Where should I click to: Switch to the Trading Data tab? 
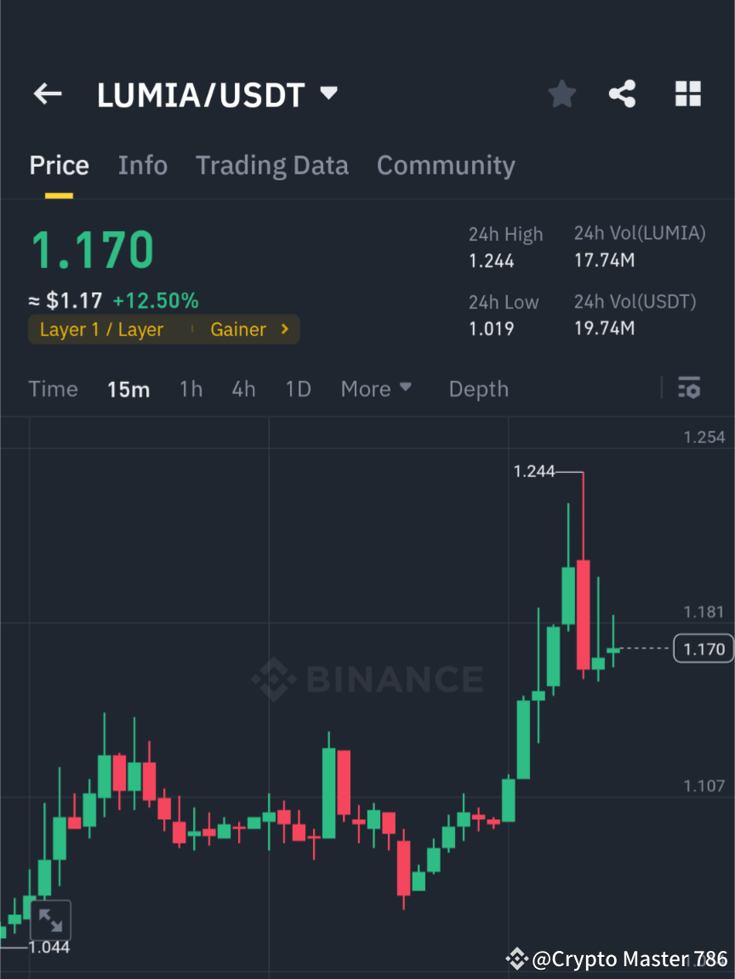[x=272, y=165]
